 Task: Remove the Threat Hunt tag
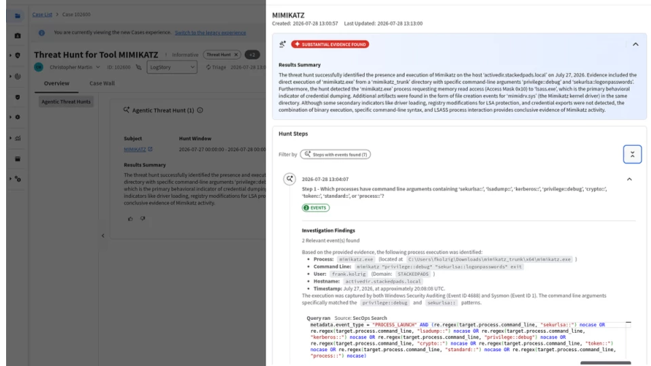click(236, 55)
